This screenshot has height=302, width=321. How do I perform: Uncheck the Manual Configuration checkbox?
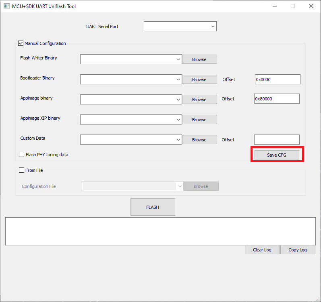click(x=21, y=43)
